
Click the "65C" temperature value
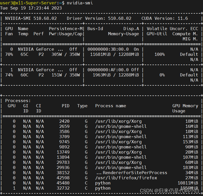tap(24, 54)
